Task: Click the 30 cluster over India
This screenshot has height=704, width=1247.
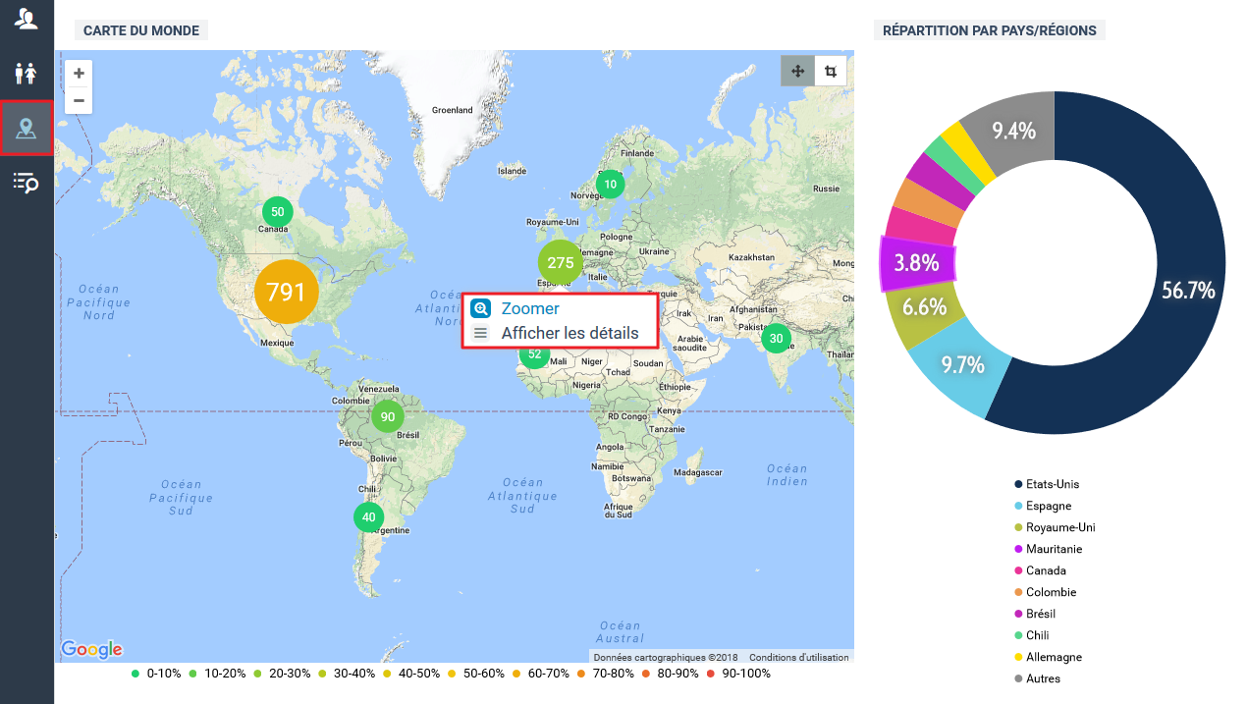Action: (x=777, y=339)
